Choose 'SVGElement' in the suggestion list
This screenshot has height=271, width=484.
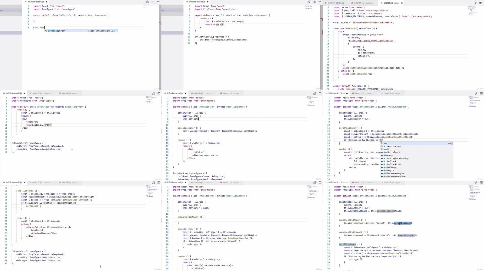417,167
